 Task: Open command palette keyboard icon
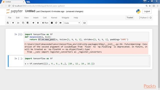click(x=84, y=23)
